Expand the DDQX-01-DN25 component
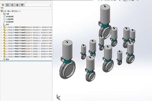This screenshot has width=152, height=101. tap(1, 43)
